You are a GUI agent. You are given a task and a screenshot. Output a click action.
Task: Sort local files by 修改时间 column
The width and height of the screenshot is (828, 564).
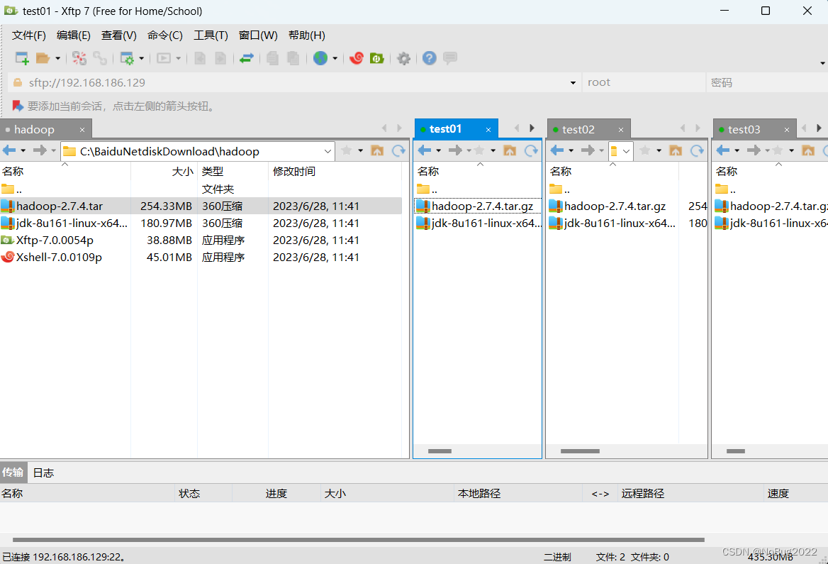pos(335,171)
